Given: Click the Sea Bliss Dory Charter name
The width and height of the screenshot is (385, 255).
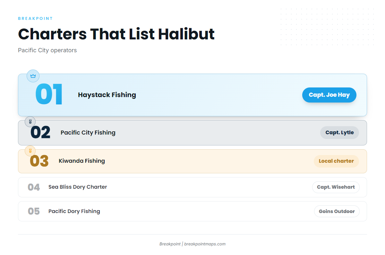Looking at the screenshot, I should coord(78,187).
